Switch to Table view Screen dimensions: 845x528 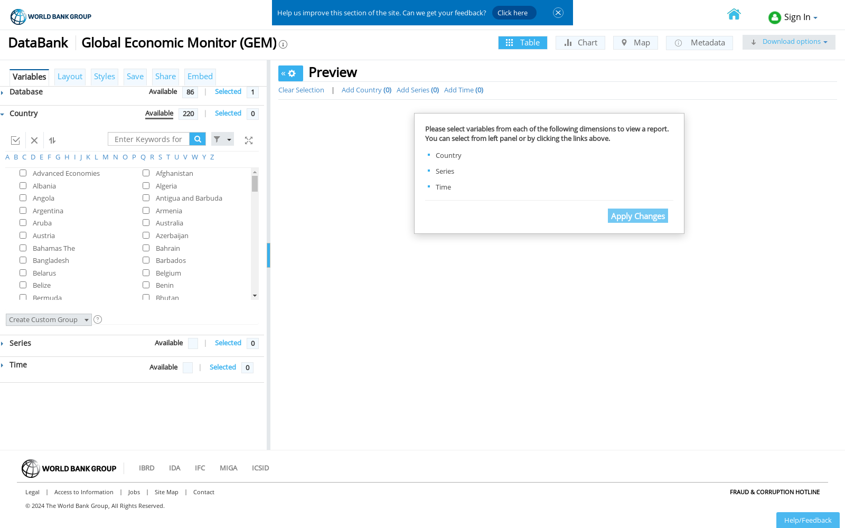pos(523,43)
